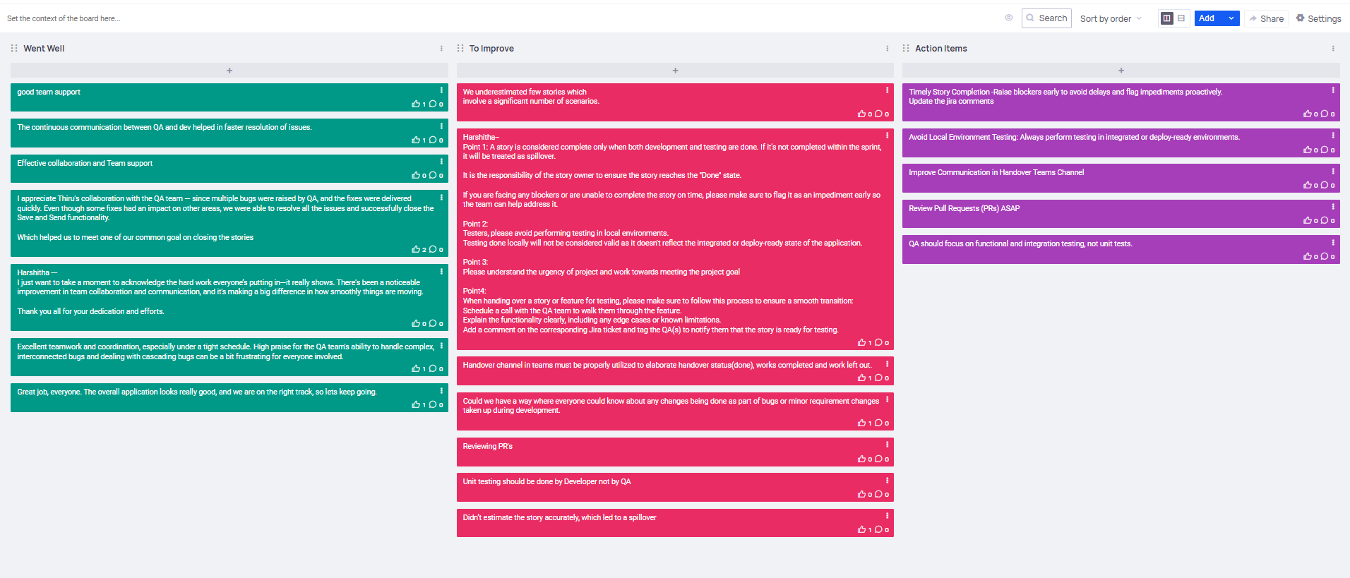Switch to row layout view

point(1181,18)
